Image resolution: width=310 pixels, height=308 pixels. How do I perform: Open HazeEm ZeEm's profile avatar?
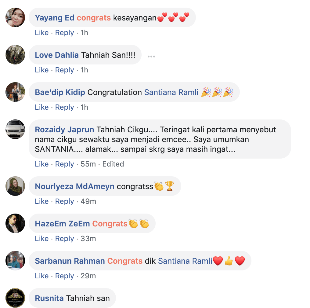(x=15, y=223)
